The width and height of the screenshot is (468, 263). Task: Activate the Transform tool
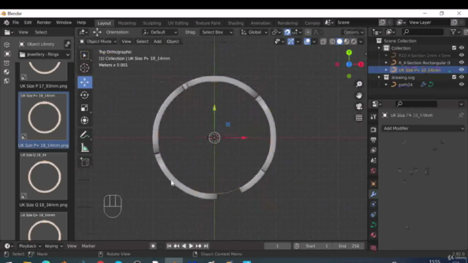coord(85,120)
